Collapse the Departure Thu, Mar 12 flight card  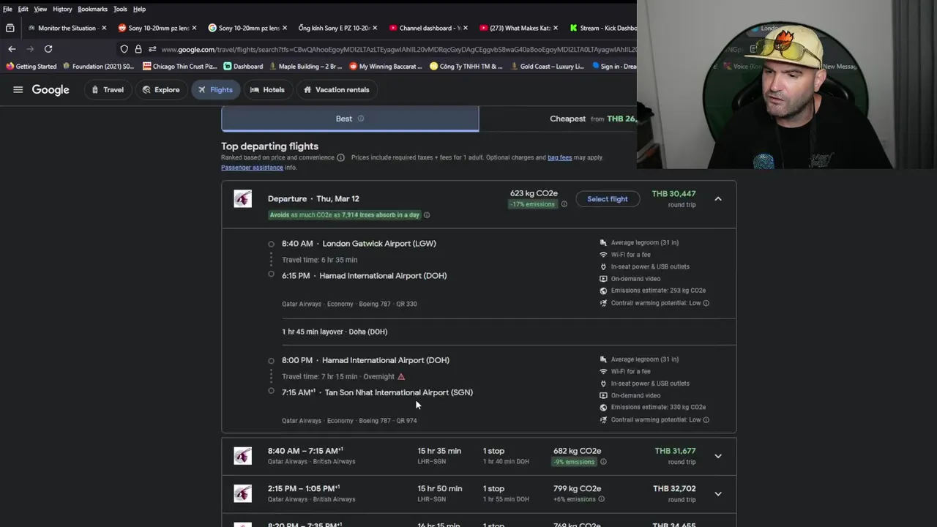point(718,199)
